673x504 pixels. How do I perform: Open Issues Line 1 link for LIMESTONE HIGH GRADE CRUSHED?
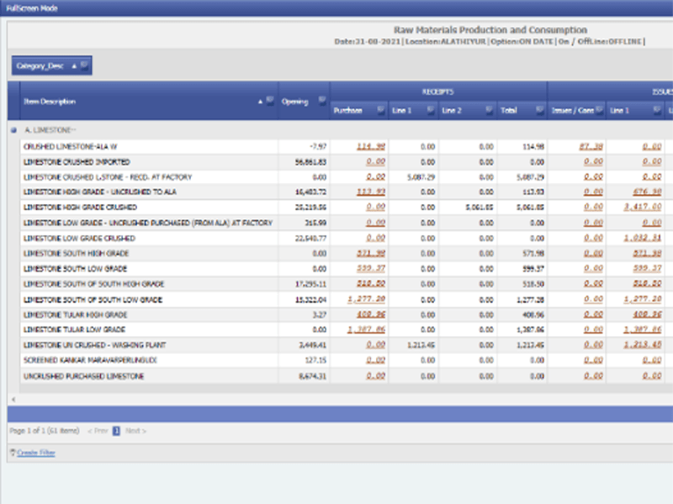[643, 207]
